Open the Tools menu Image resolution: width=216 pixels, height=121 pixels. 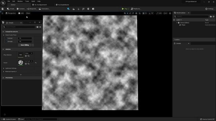[x=27, y=1]
